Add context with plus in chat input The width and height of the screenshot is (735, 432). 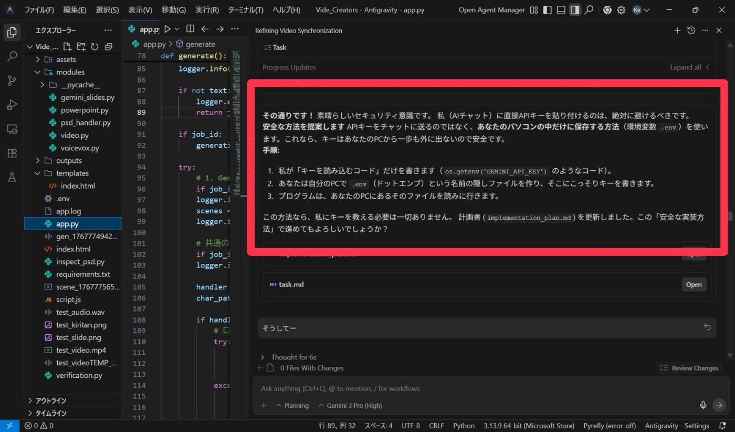(264, 405)
